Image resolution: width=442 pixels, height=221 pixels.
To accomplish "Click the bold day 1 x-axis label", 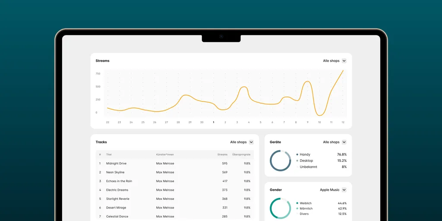I will (x=213, y=122).
